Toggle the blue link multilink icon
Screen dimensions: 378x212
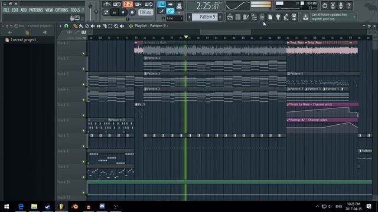point(170,11)
